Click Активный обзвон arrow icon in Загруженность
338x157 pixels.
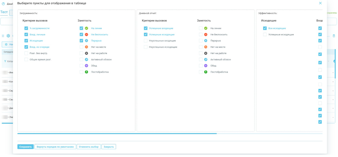87,60
